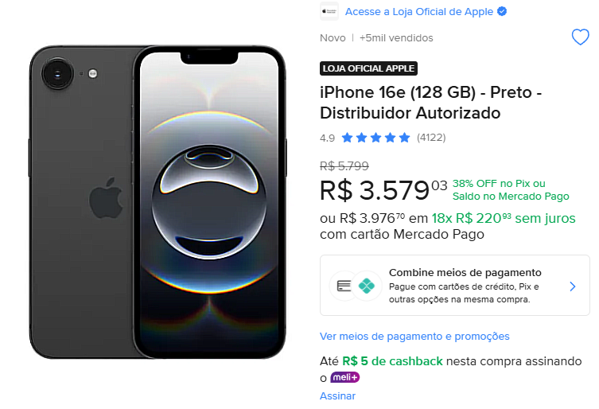Click the Mercado Pago teal icon
The image size is (599, 409).
pyautogui.click(x=366, y=286)
